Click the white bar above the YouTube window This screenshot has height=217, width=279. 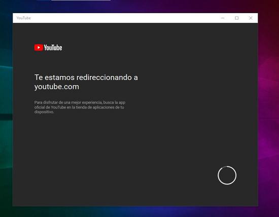[x=81, y=0]
